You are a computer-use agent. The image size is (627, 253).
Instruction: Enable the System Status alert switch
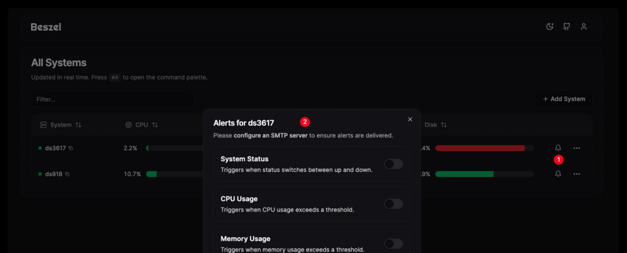coord(393,164)
